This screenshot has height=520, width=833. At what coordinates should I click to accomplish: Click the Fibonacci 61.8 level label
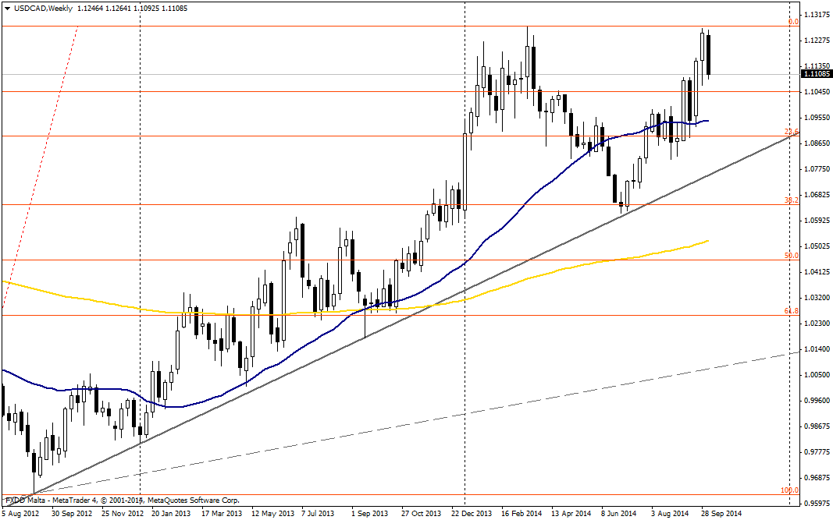(x=791, y=311)
